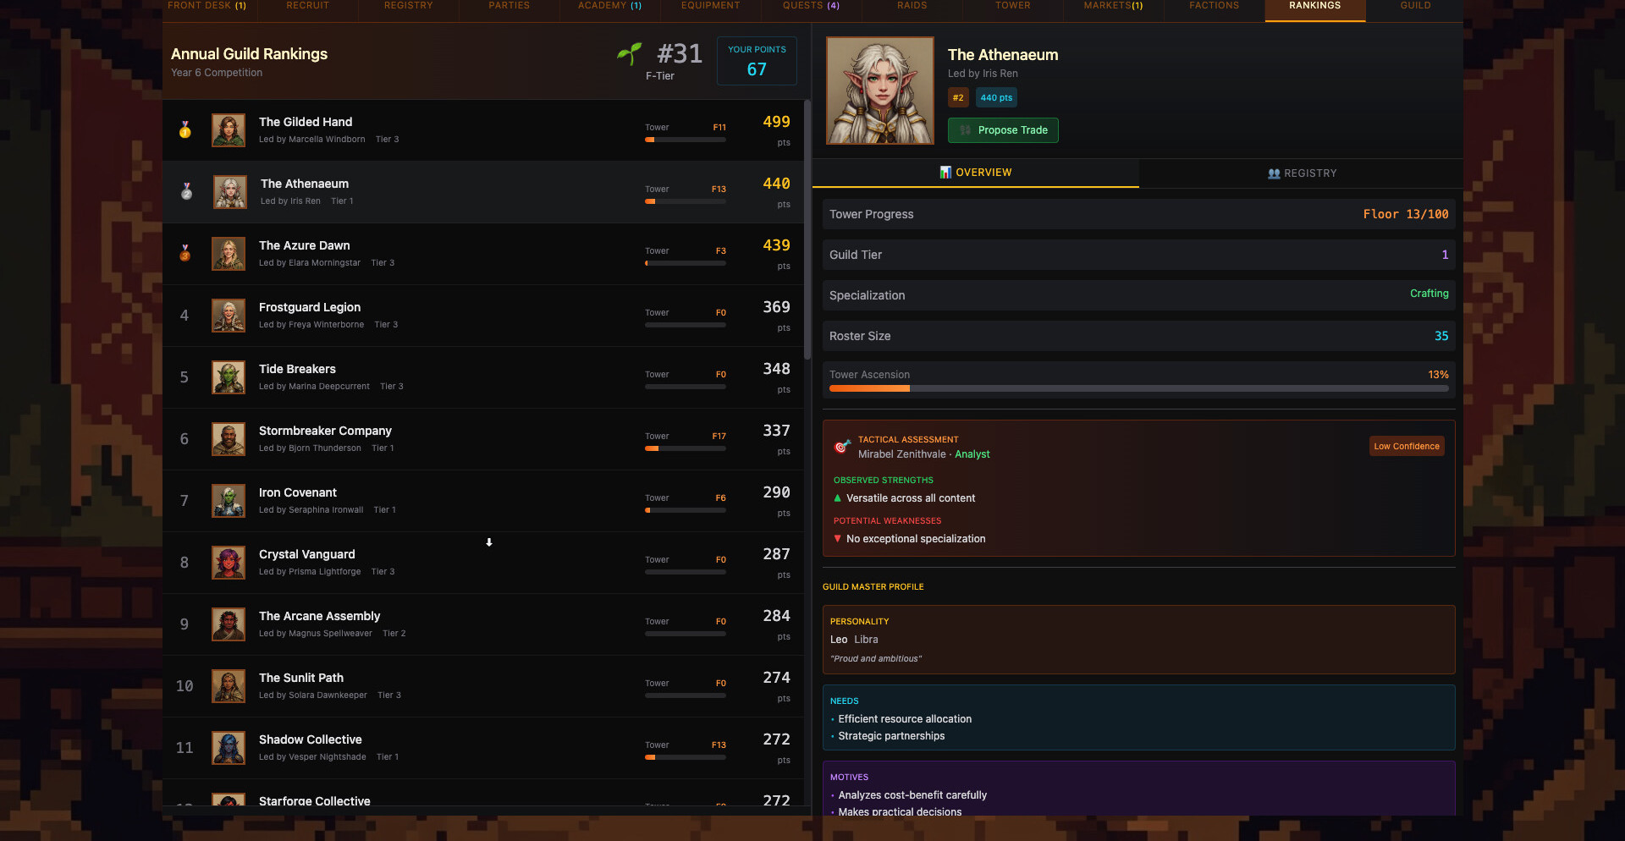Click the Shadow Collective leader portrait
Screen dimensions: 1625x841
click(229, 748)
